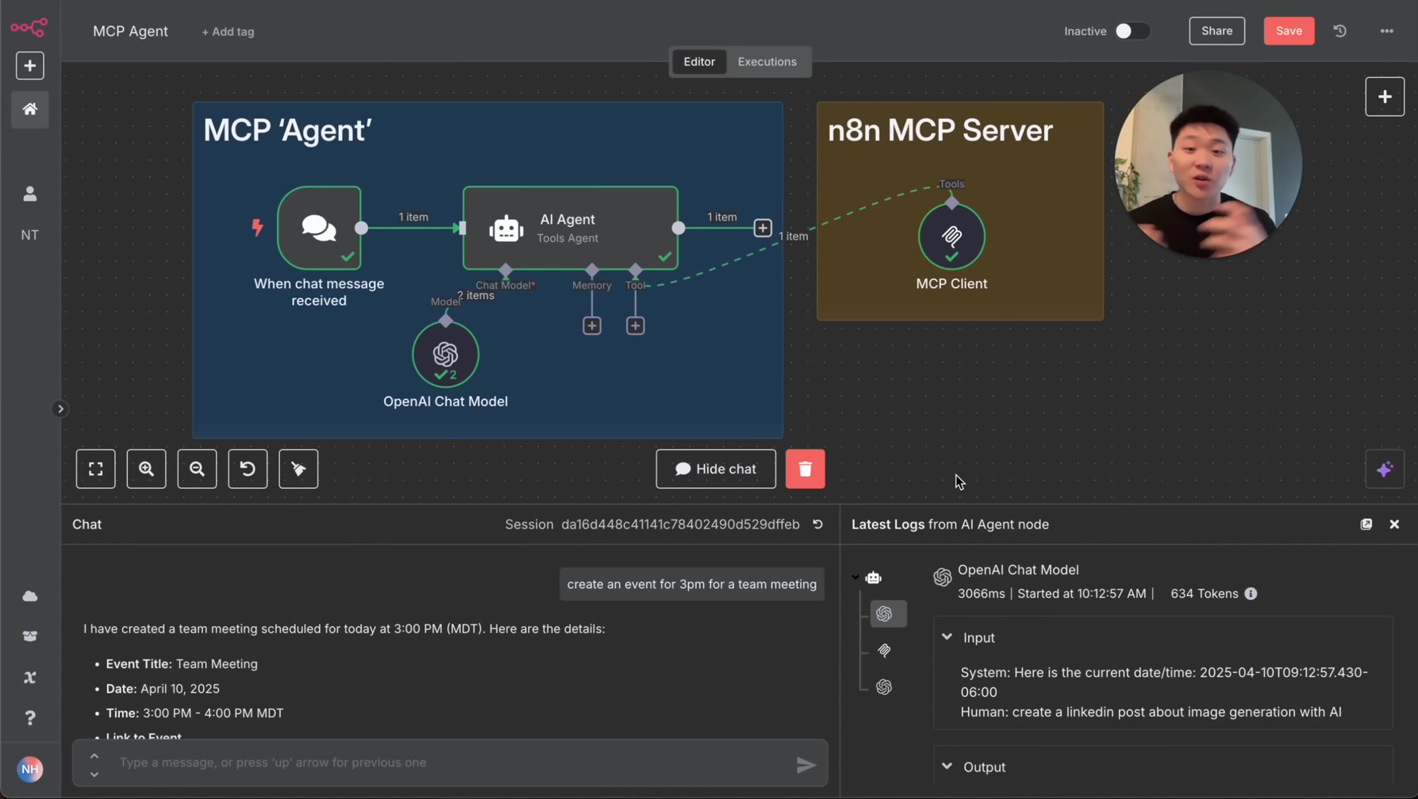Edit the MCP Agent workflow name
Viewport: 1418px width, 799px height.
coord(130,31)
